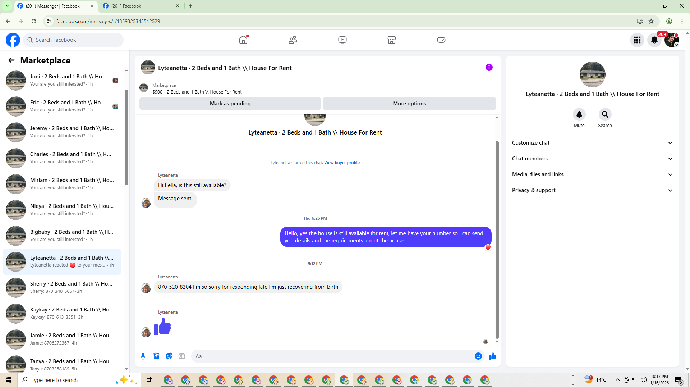Expand Media, files and links section
690x387 pixels.
tap(592, 174)
